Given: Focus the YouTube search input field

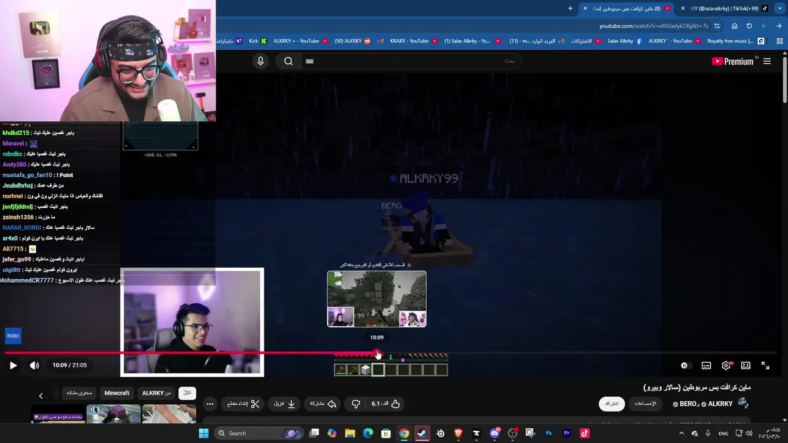Looking at the screenshot, I should 412,61.
